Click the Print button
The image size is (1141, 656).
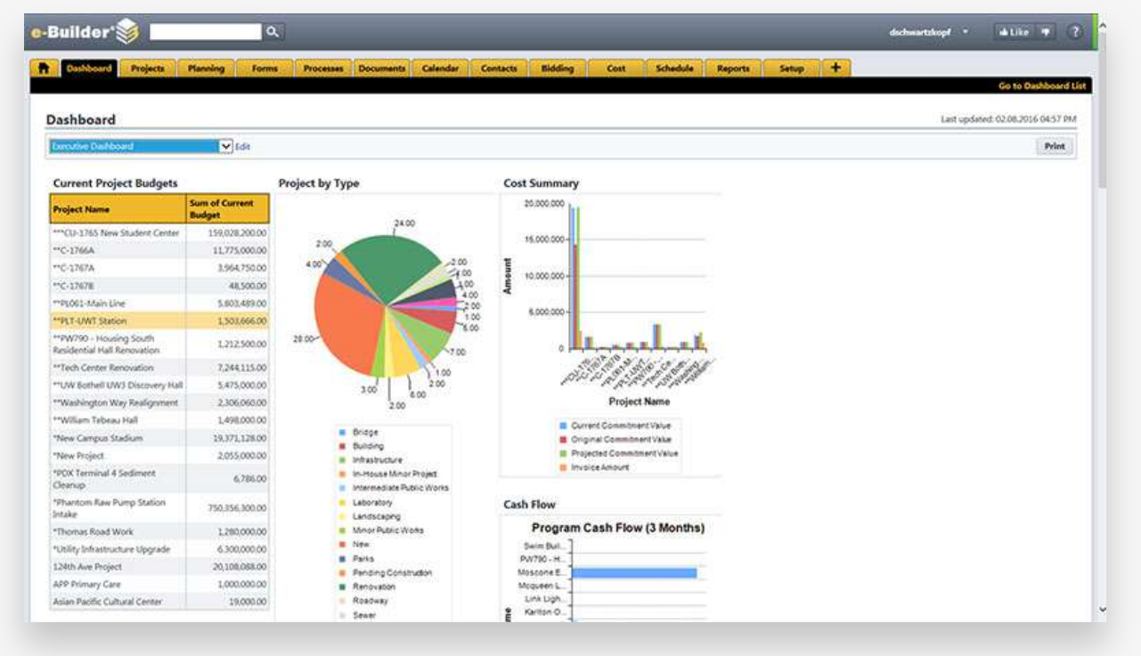(x=1055, y=147)
